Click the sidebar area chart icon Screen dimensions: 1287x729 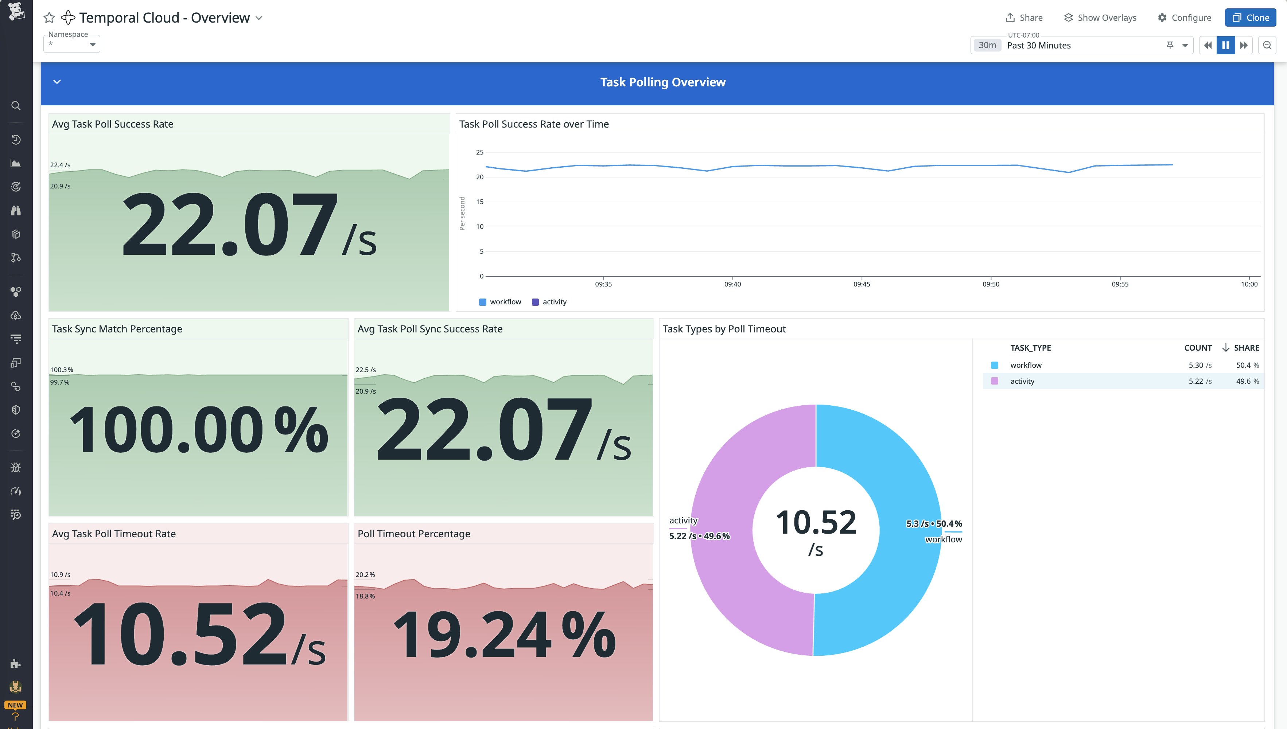click(16, 163)
